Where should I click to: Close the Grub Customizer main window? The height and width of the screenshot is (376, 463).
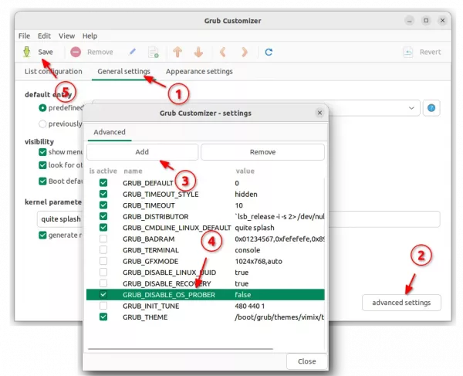[442, 21]
